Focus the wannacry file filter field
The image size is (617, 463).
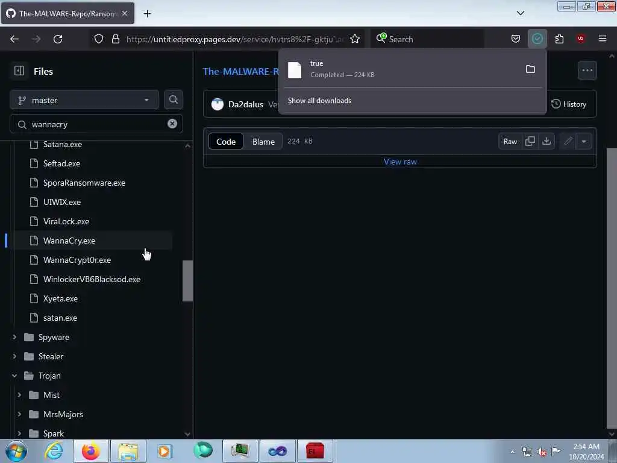96,124
